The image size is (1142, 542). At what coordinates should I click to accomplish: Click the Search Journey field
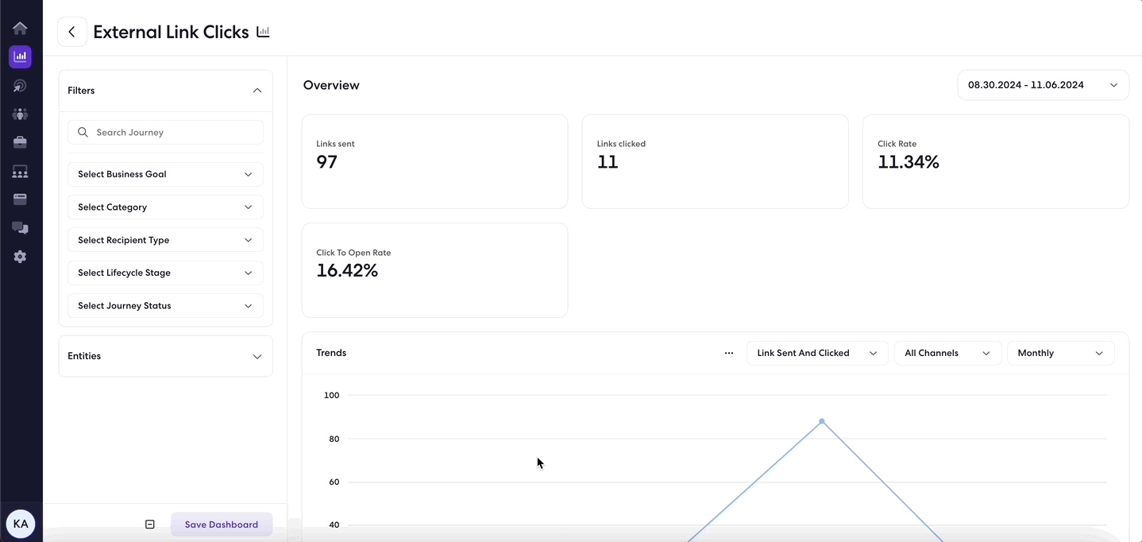(165, 133)
